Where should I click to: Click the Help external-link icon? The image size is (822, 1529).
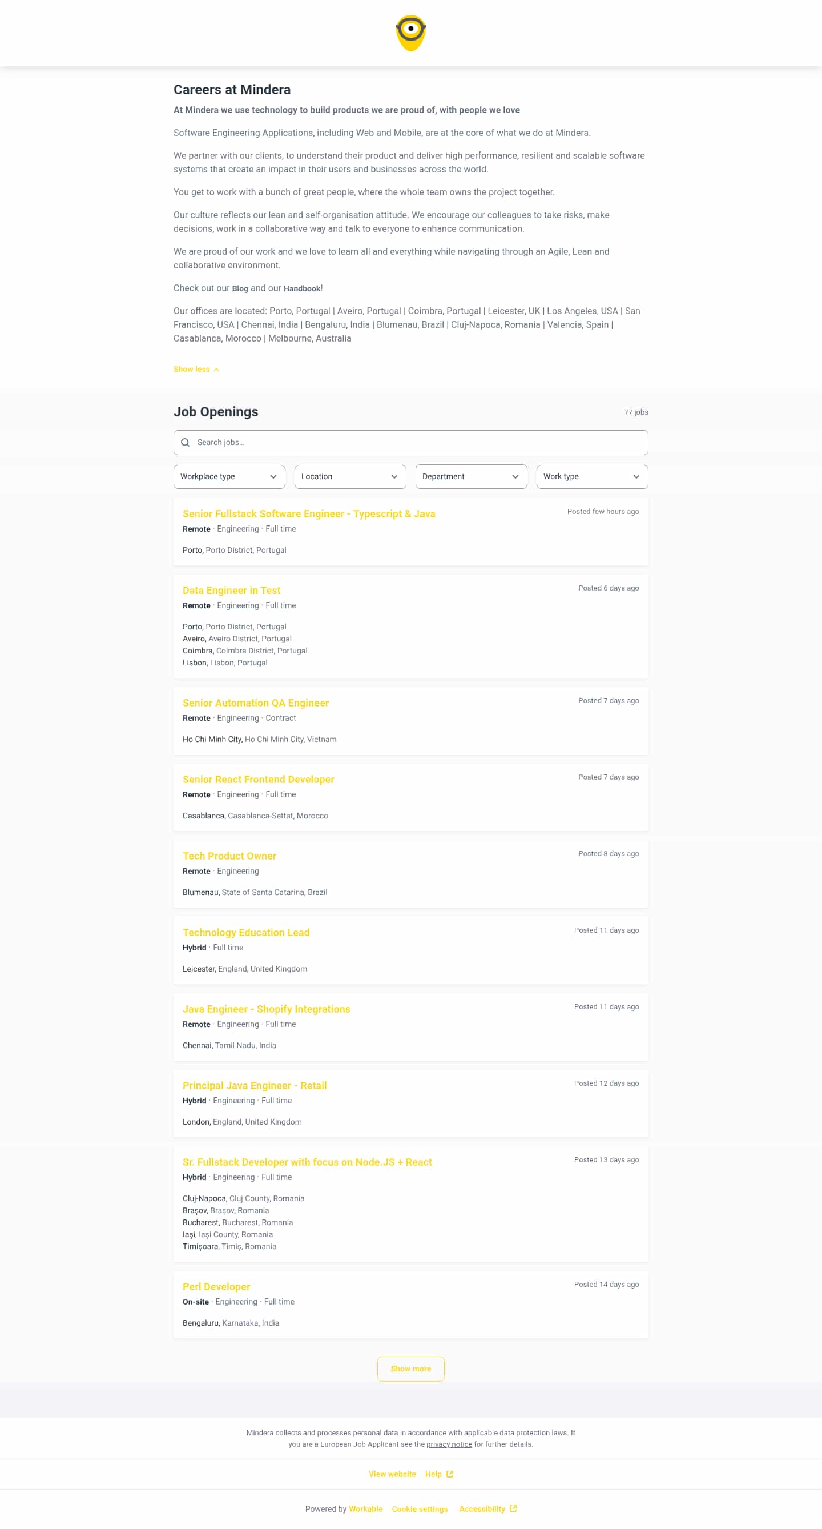(x=450, y=1474)
